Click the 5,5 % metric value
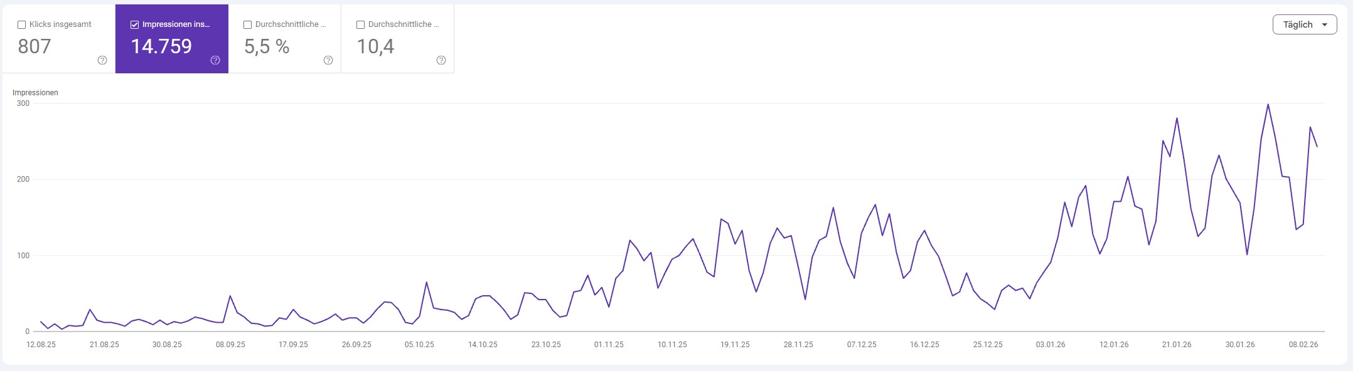The height and width of the screenshot is (371, 1353). click(x=267, y=46)
